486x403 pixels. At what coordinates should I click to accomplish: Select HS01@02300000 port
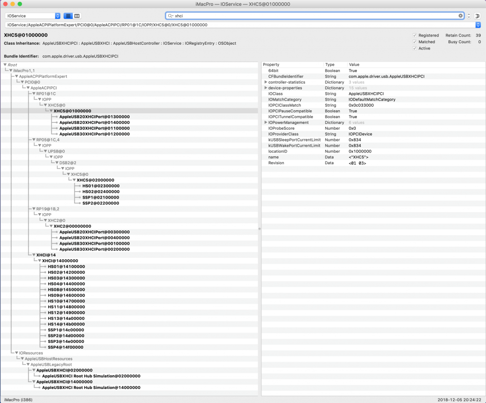click(101, 186)
